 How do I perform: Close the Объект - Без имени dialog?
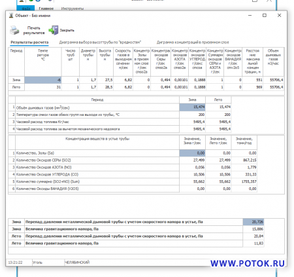click(279, 15)
